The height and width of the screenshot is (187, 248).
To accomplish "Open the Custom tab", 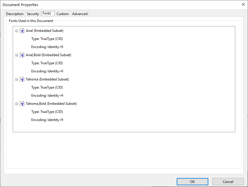I will 62,14.
